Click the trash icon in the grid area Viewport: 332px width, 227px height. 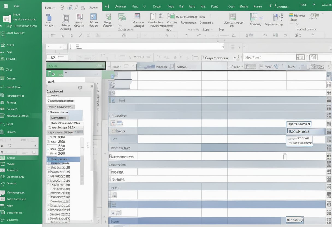coord(284,156)
